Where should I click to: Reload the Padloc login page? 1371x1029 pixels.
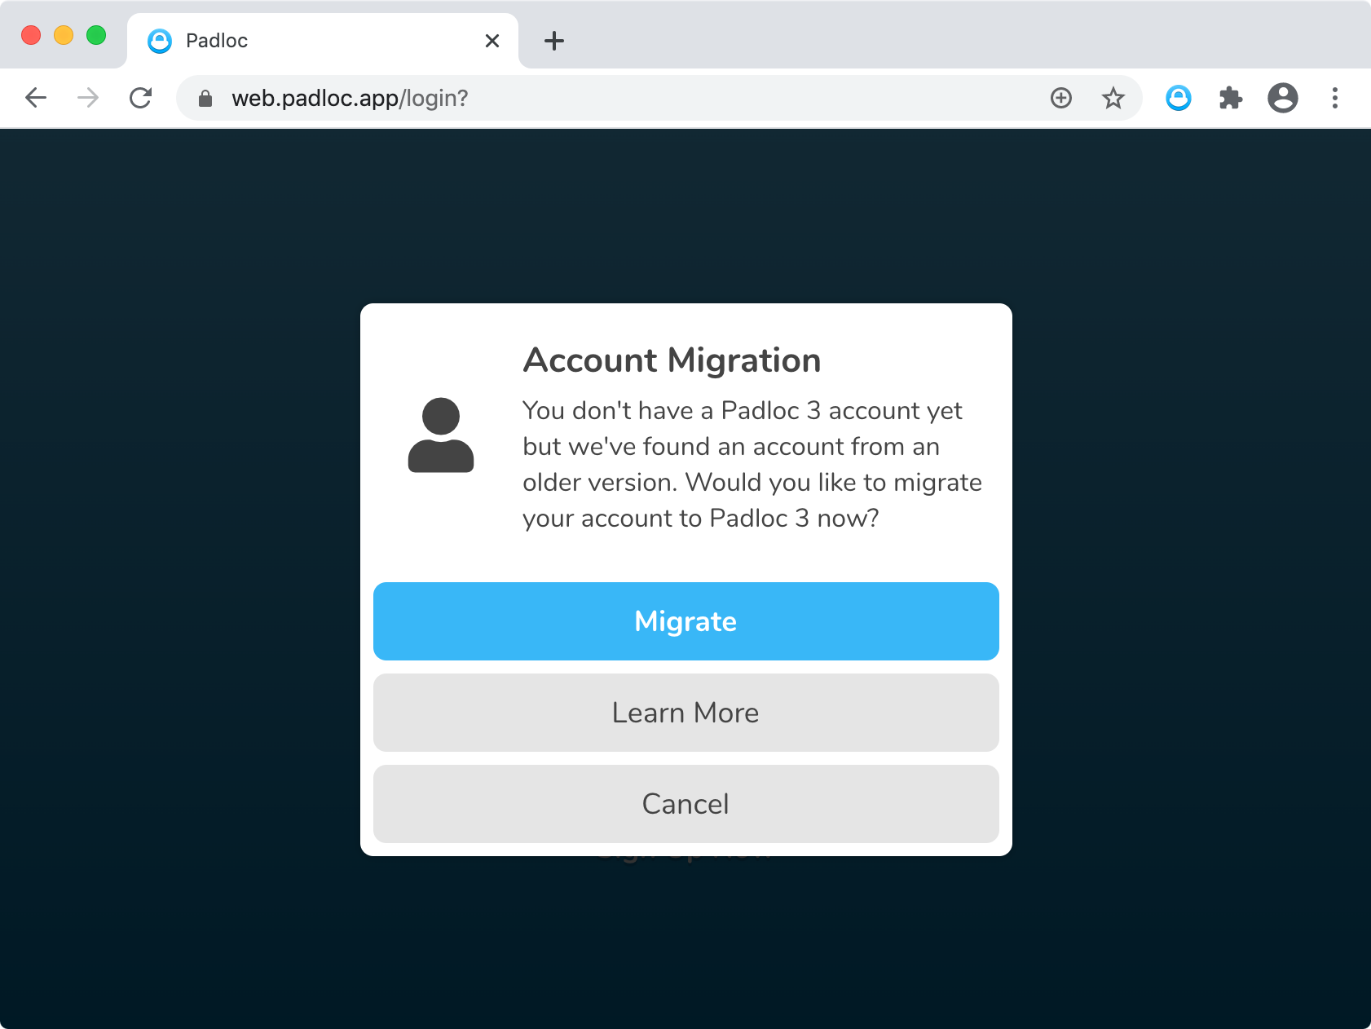pyautogui.click(x=140, y=98)
